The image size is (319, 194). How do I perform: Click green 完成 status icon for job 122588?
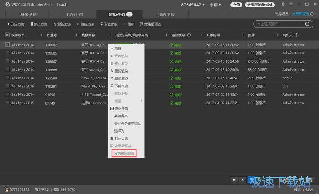171,78
